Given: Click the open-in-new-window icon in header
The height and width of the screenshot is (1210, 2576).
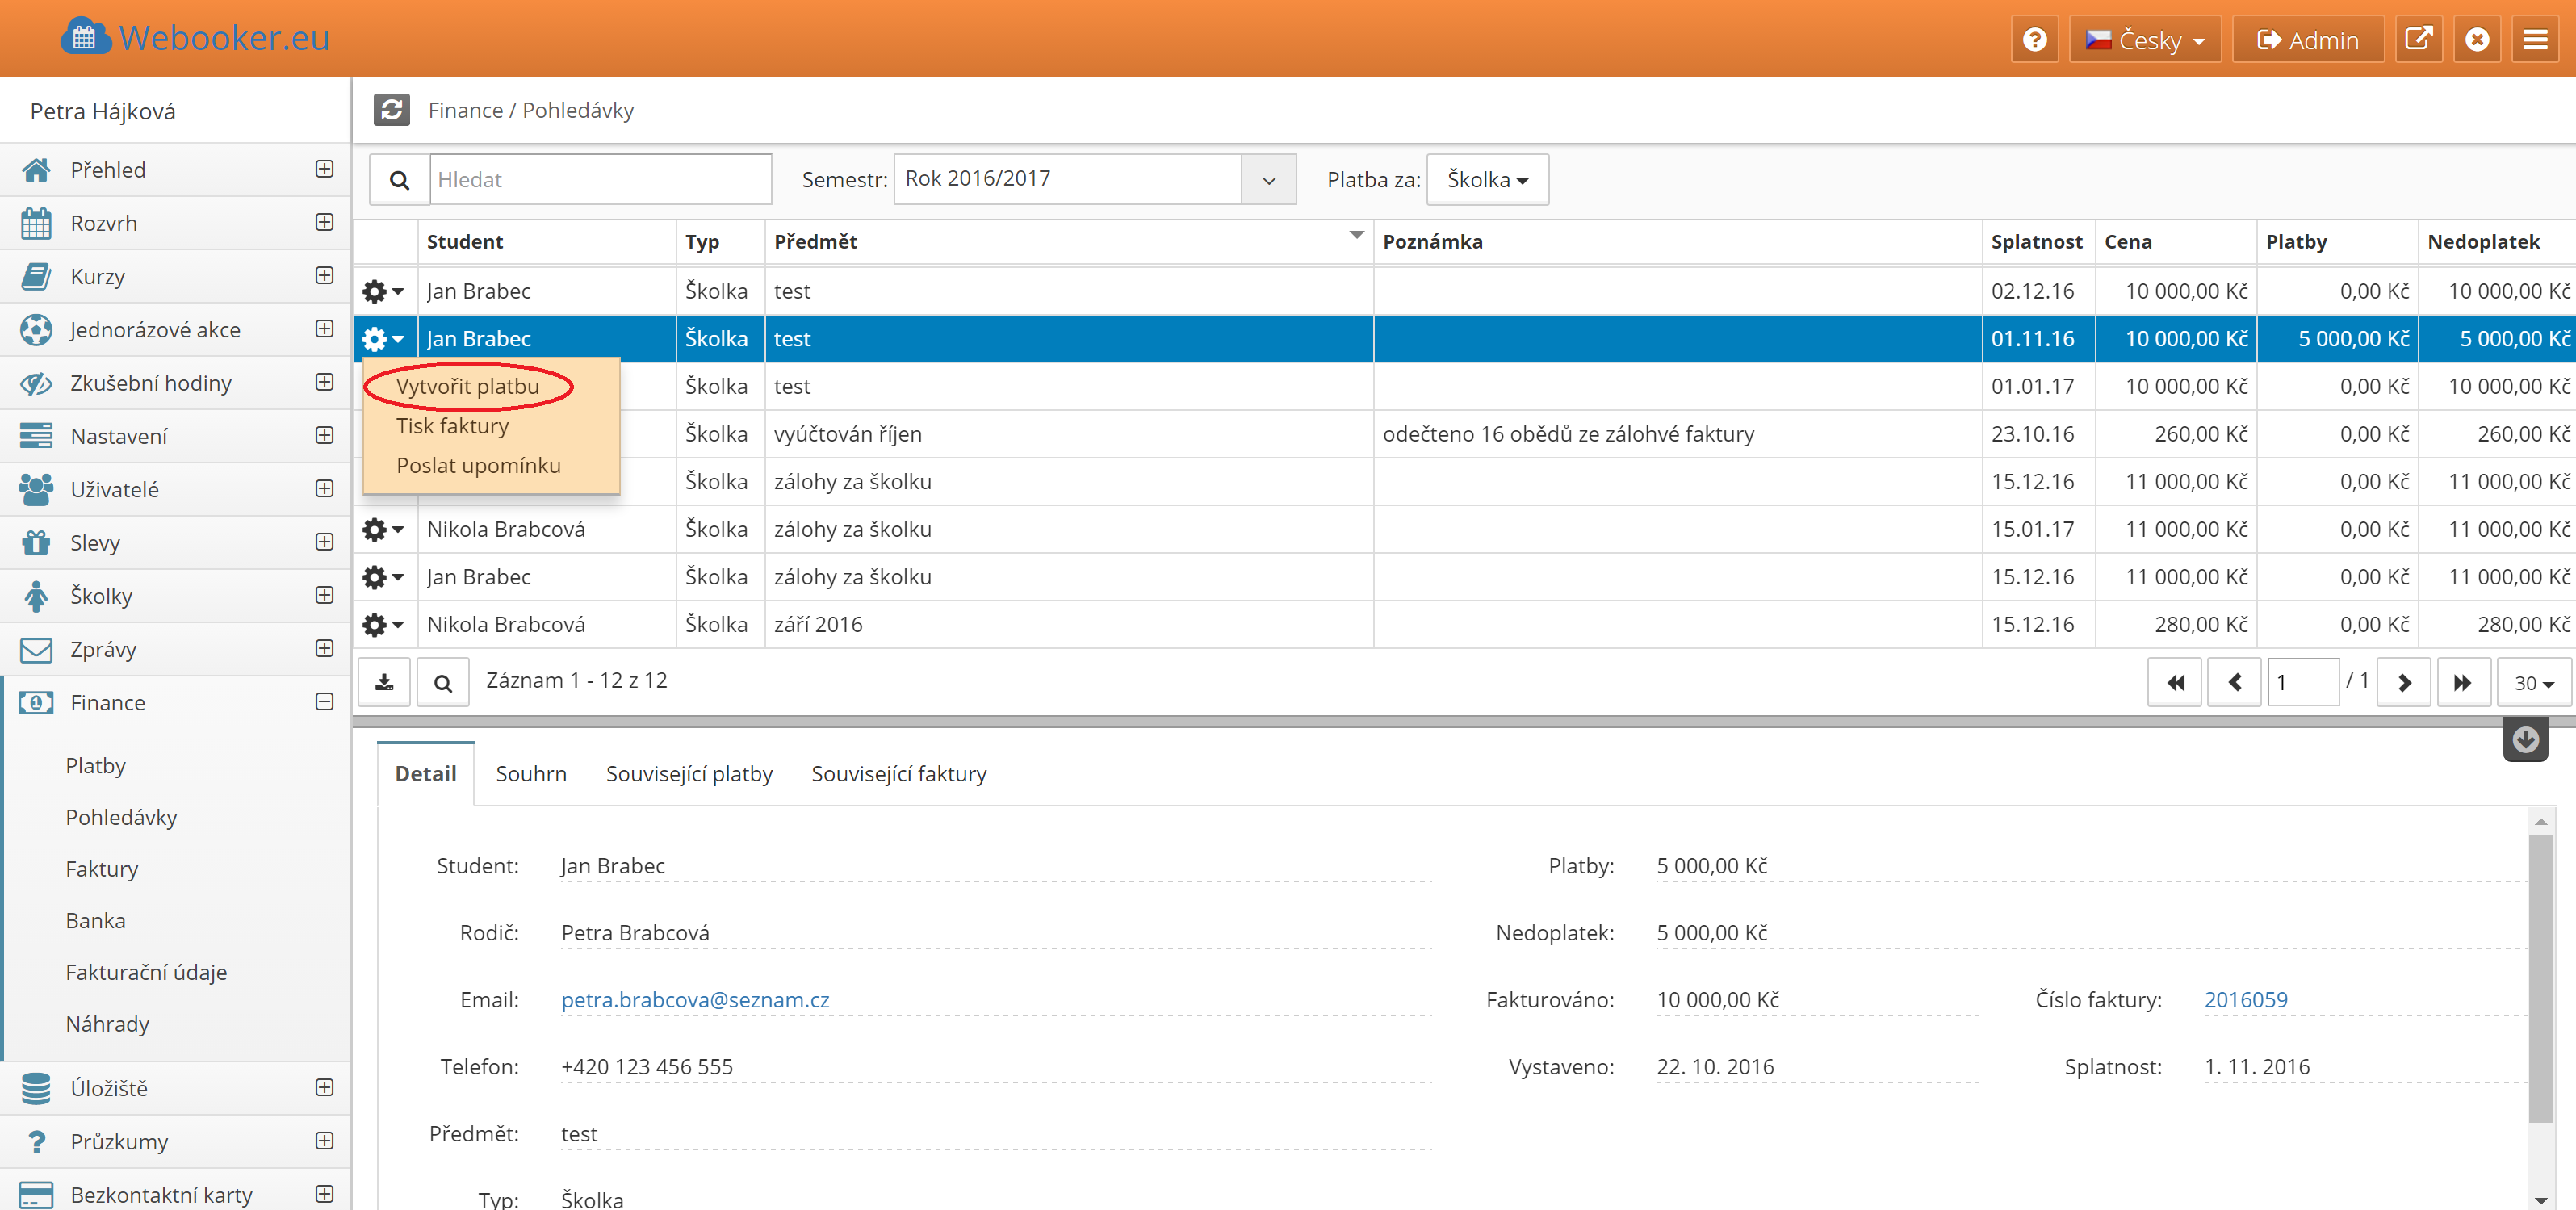Looking at the screenshot, I should click(x=2418, y=40).
